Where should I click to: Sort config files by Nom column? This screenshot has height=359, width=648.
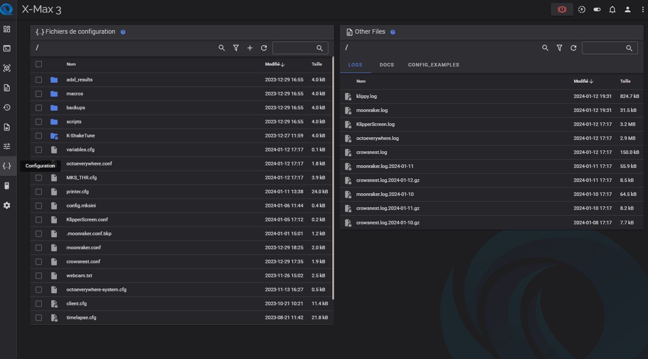point(71,64)
